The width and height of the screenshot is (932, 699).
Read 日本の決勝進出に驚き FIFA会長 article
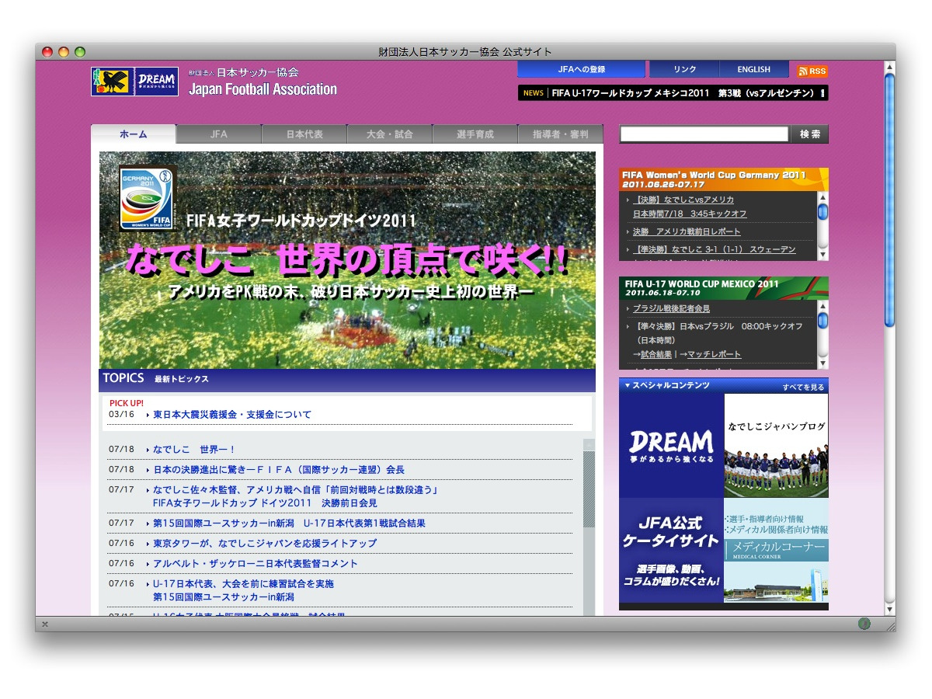(x=279, y=470)
